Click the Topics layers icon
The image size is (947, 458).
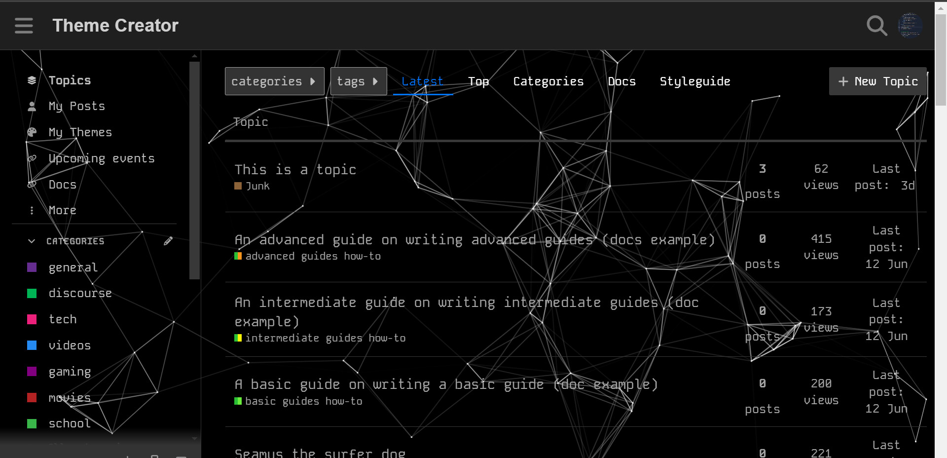point(32,80)
